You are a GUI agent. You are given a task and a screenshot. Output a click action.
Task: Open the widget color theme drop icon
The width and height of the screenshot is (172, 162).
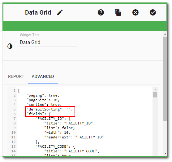10,46
